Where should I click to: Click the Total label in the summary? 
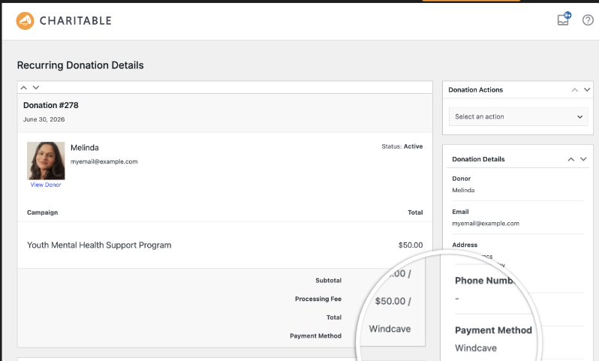pos(334,317)
